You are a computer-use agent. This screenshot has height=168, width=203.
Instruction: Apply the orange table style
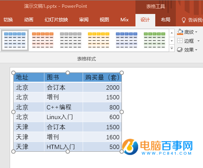pyautogui.click(x=43, y=40)
